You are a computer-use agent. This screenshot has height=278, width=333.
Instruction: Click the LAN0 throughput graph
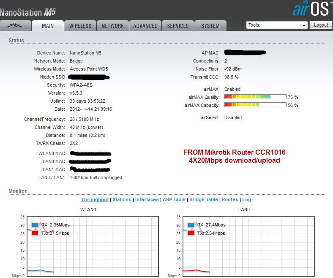click(x=248, y=247)
